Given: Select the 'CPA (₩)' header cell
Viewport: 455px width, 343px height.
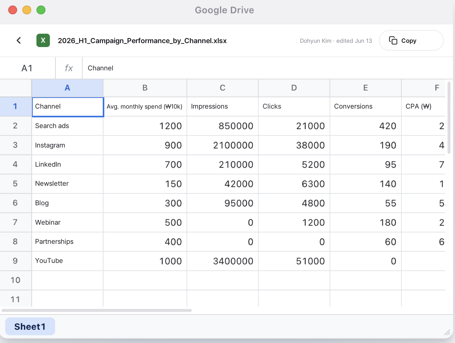Looking at the screenshot, I should tap(423, 107).
